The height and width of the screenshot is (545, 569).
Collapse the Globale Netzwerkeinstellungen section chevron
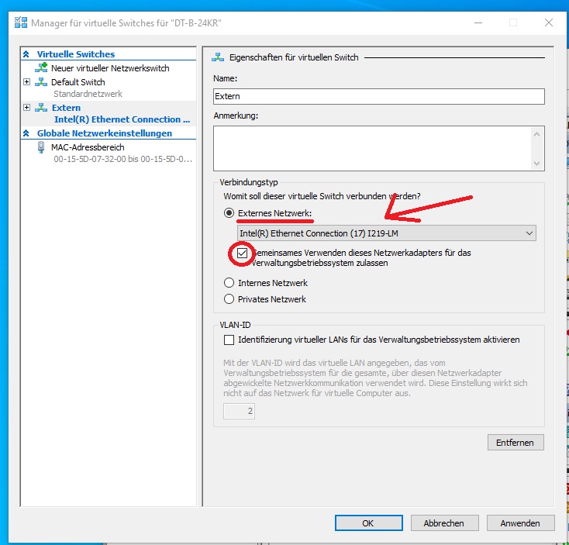tap(28, 133)
